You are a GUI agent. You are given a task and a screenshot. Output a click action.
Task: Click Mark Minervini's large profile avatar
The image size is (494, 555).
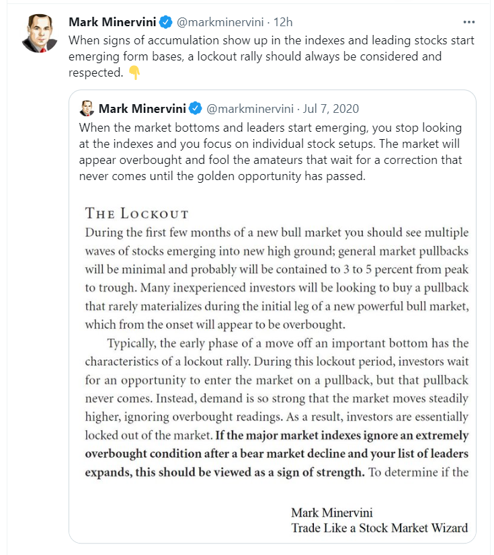(40, 34)
